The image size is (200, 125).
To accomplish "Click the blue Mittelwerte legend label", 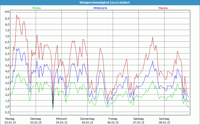I will tap(100, 8).
